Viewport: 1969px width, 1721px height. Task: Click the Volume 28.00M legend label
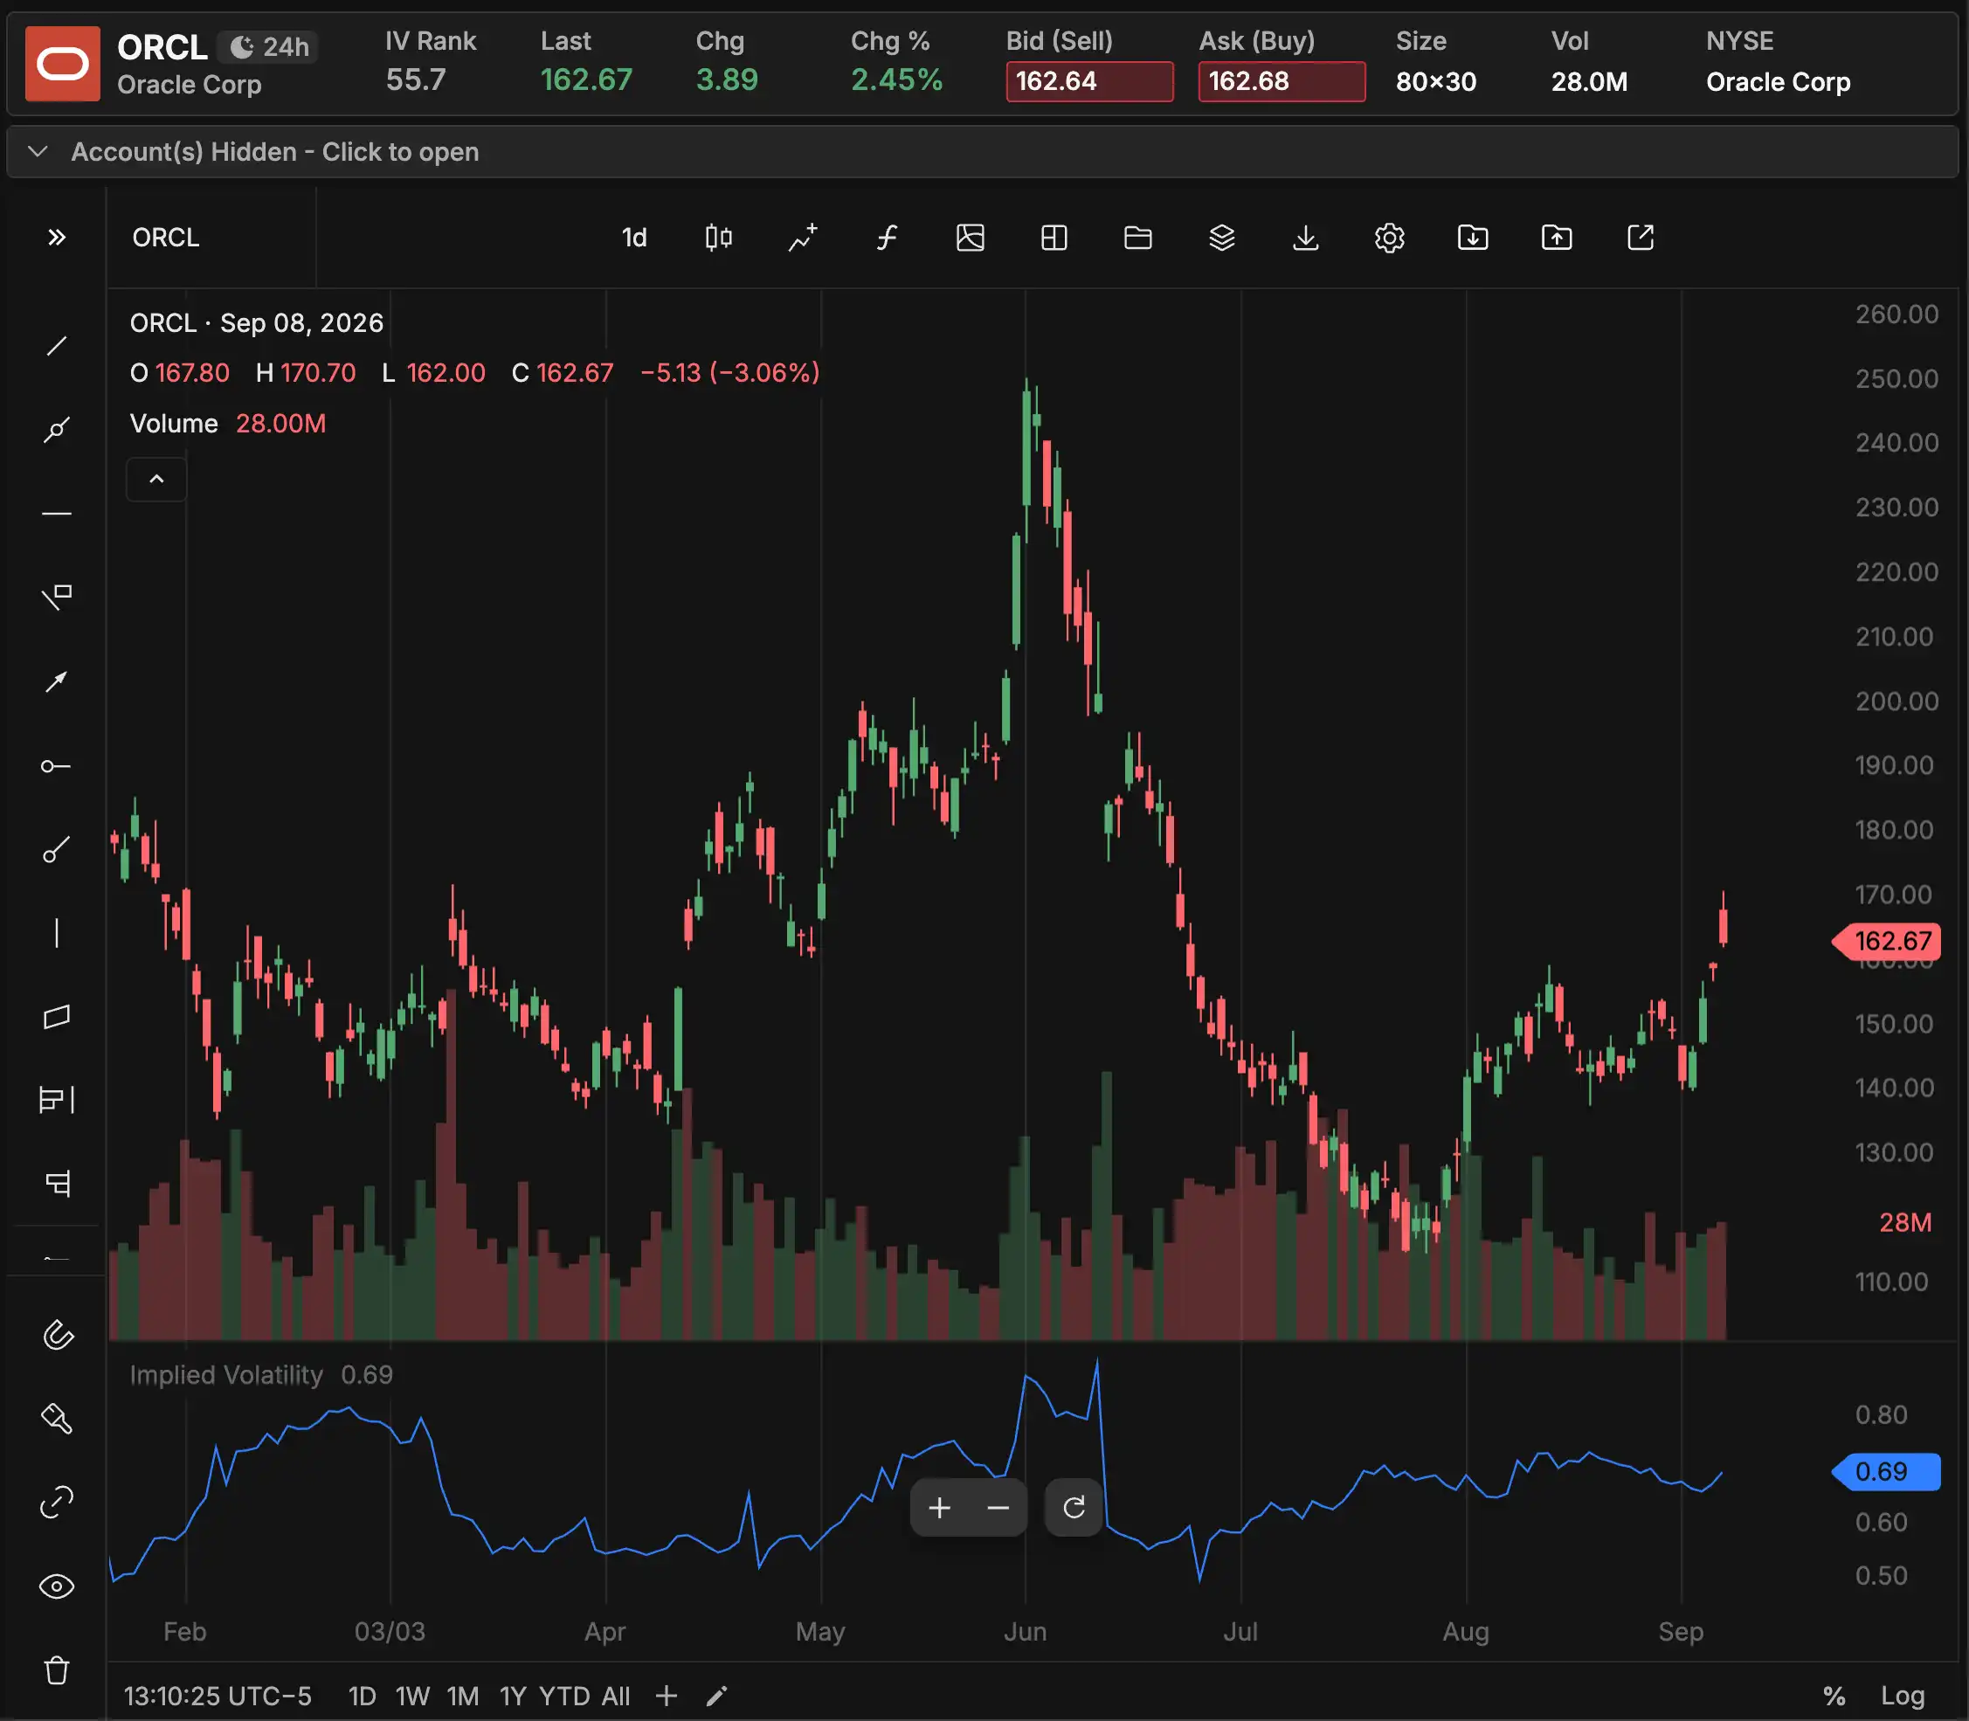point(228,424)
